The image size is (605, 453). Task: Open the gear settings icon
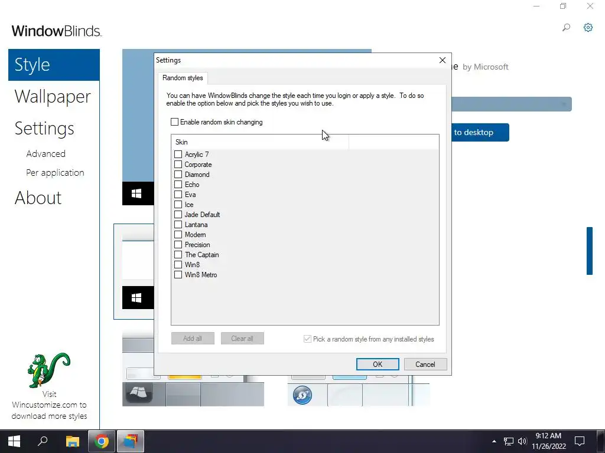588,27
